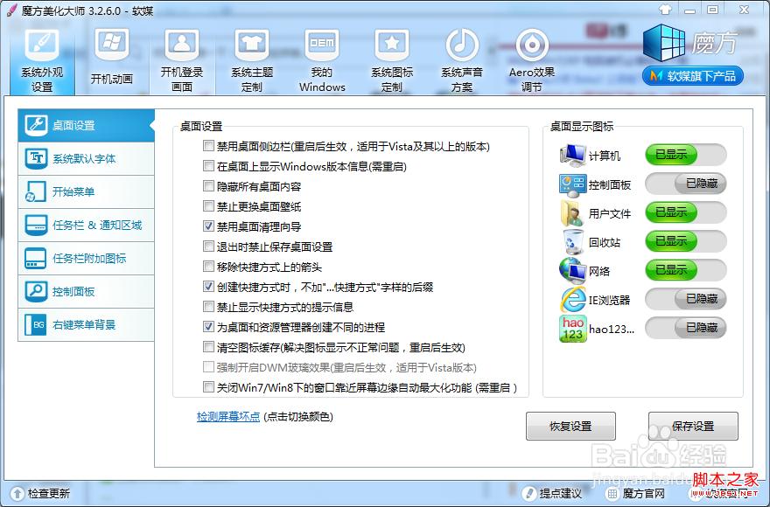This screenshot has height=507, width=770.
Task: Click the 控制面板 desktop icon image
Action: click(x=572, y=184)
